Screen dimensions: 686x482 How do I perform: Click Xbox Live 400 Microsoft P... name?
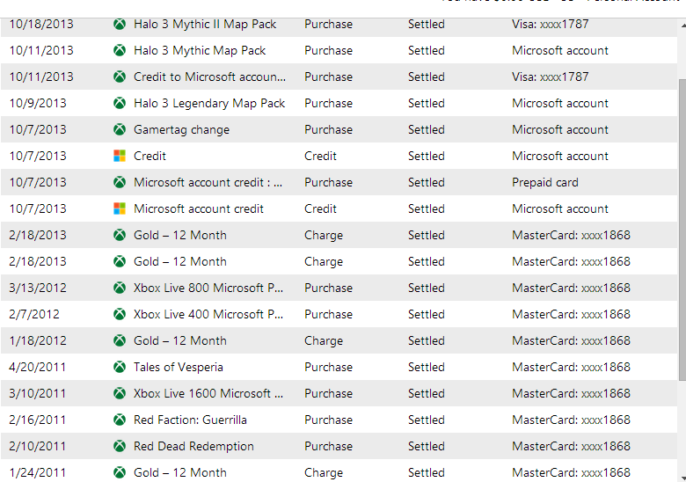208,314
